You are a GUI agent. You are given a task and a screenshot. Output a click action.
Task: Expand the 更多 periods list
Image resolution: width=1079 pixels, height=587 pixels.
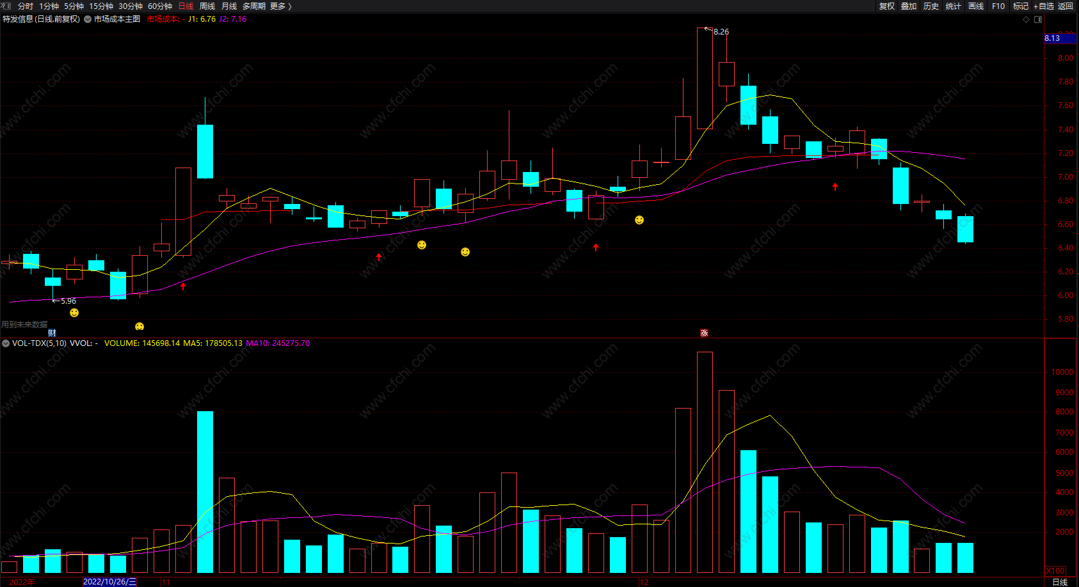click(280, 6)
